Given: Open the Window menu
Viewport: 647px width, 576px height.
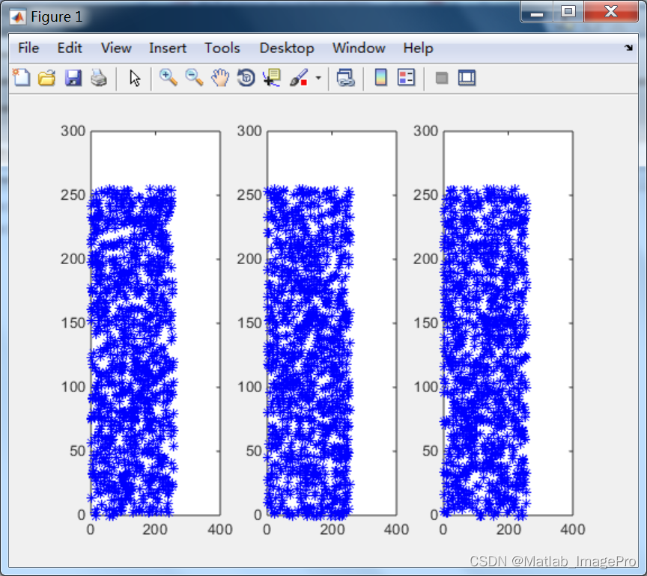Looking at the screenshot, I should (x=359, y=48).
